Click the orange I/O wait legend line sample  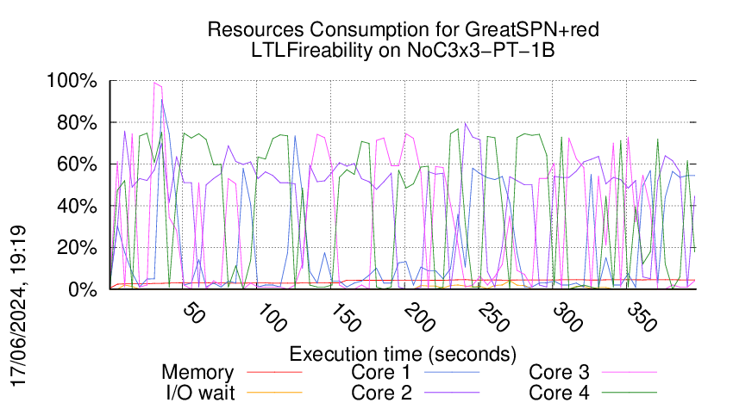click(x=274, y=393)
